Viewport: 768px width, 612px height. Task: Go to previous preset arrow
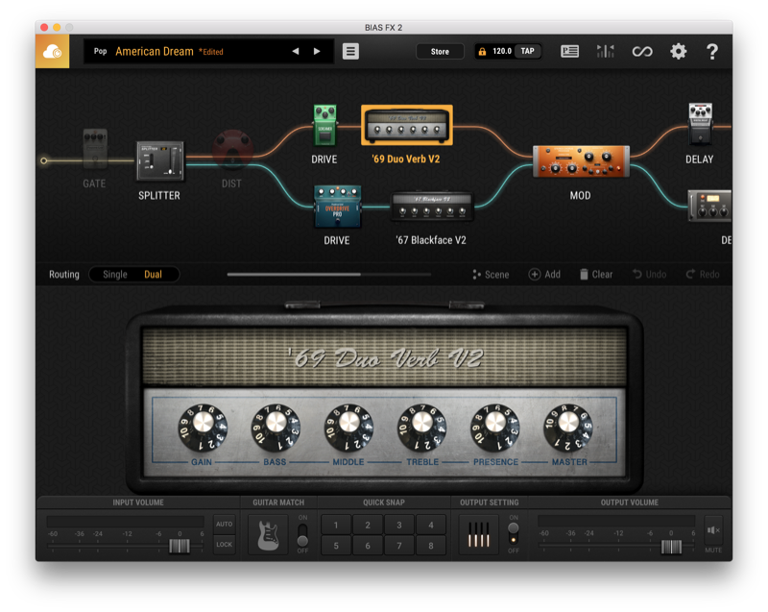(296, 51)
